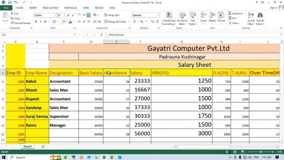Click the Merge & Center button
The width and height of the screenshot is (284, 160).
click(115, 22)
